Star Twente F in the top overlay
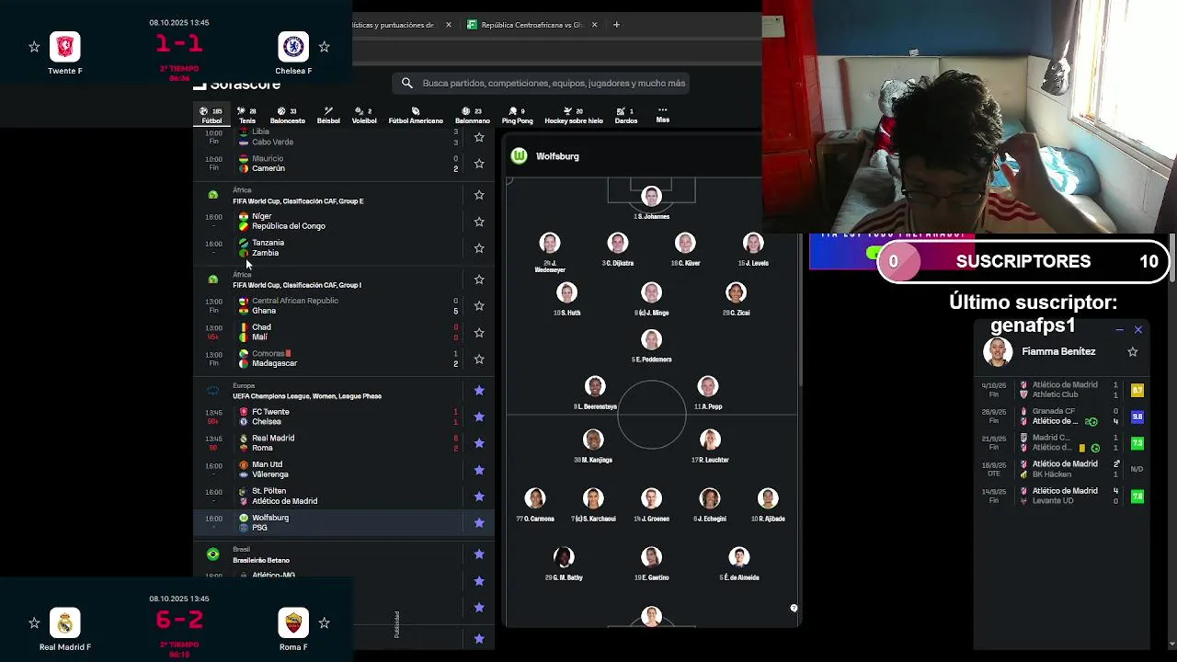Screen dimensions: 1177x662 pyautogui.click(x=34, y=47)
